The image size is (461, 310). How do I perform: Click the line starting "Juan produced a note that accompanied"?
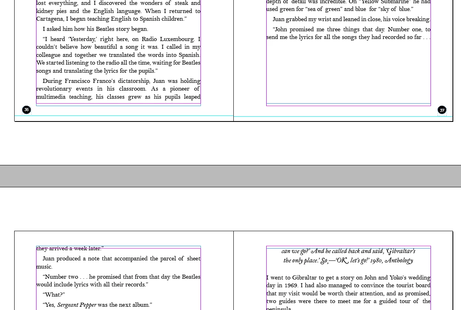(x=121, y=258)
